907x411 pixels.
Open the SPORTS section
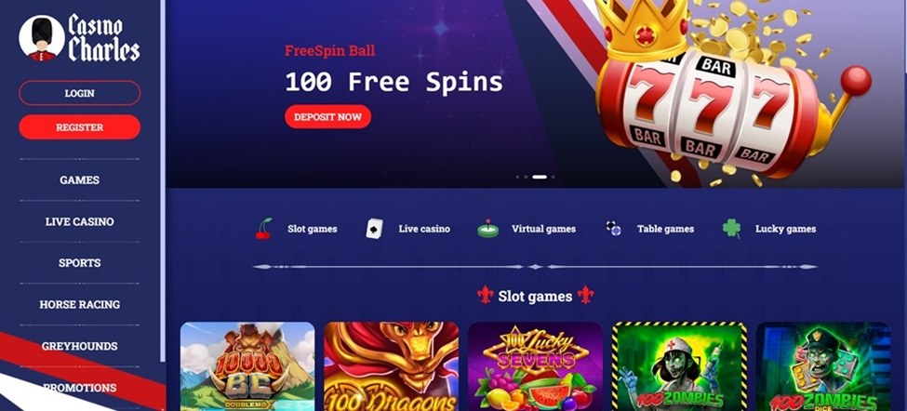tap(79, 263)
